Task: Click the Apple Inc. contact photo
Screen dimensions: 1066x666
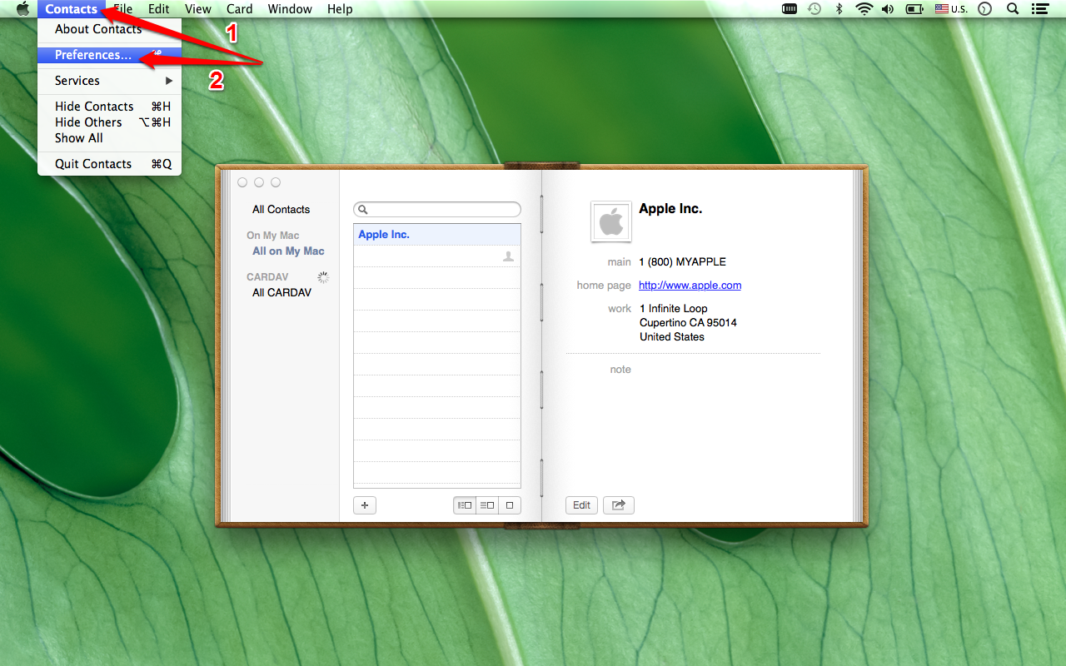Action: (x=611, y=221)
